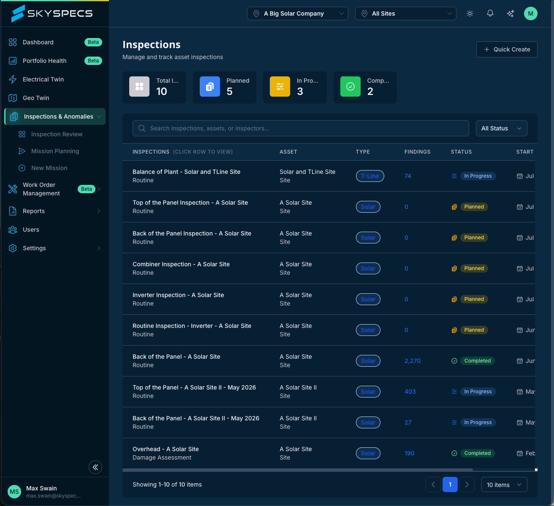Click findings count 27
This screenshot has width=554, height=506.
tap(408, 422)
